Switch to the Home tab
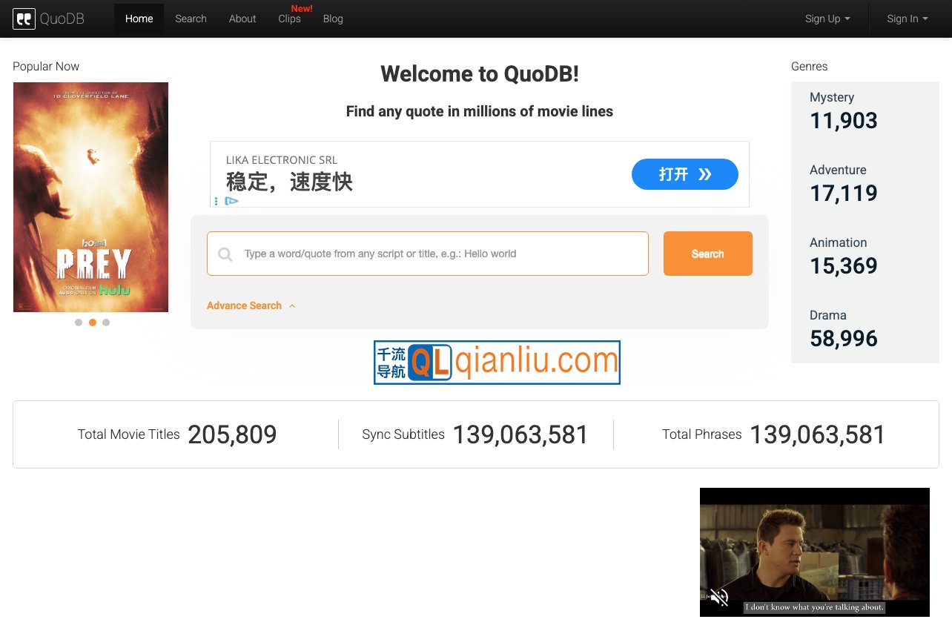 click(139, 19)
